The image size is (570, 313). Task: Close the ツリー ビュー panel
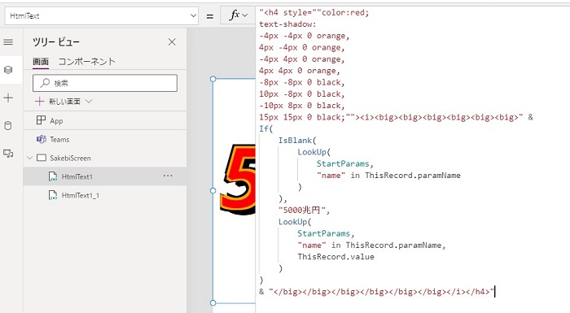pos(172,42)
